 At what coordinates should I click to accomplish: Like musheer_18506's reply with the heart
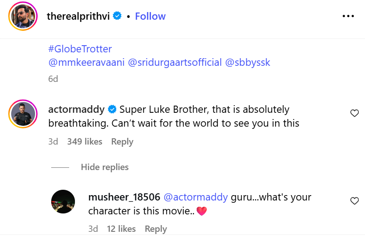(x=354, y=201)
